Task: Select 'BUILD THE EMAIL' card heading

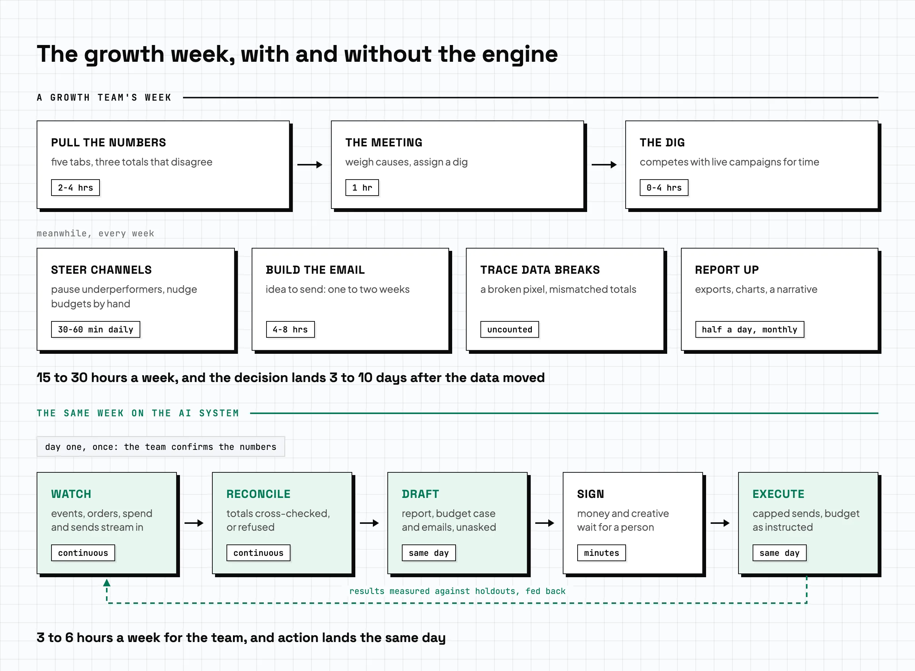Action: [315, 270]
